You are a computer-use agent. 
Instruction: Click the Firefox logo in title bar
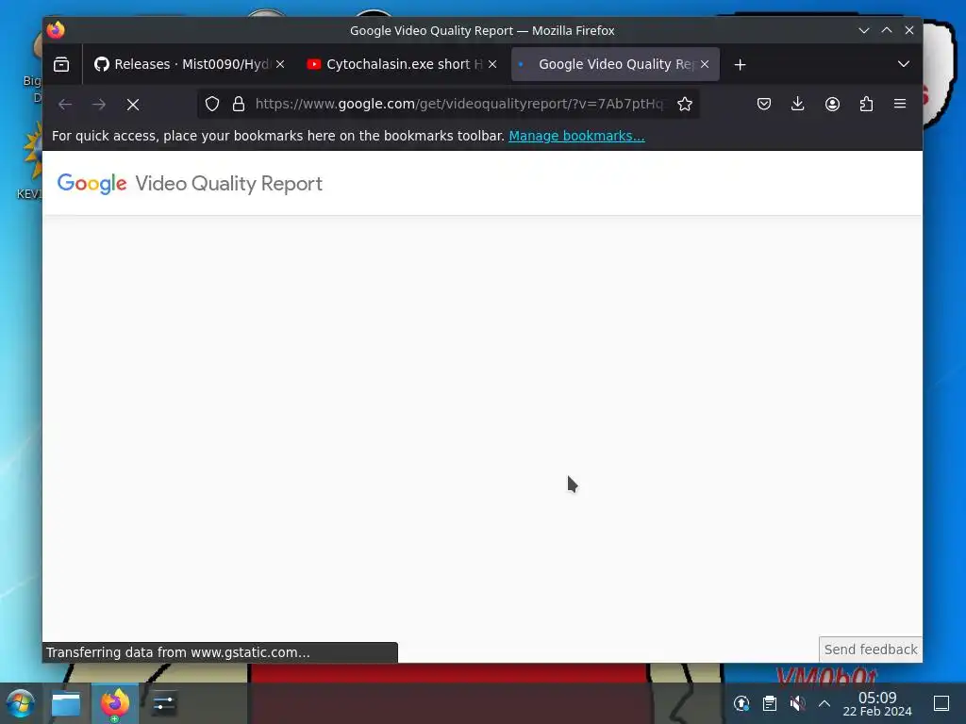click(x=56, y=30)
